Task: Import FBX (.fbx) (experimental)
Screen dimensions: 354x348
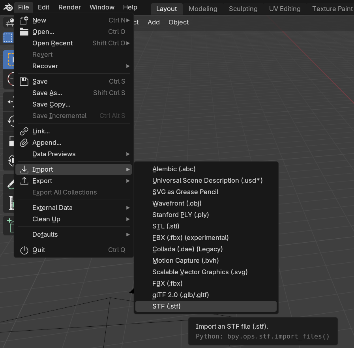Action: [x=206, y=238]
